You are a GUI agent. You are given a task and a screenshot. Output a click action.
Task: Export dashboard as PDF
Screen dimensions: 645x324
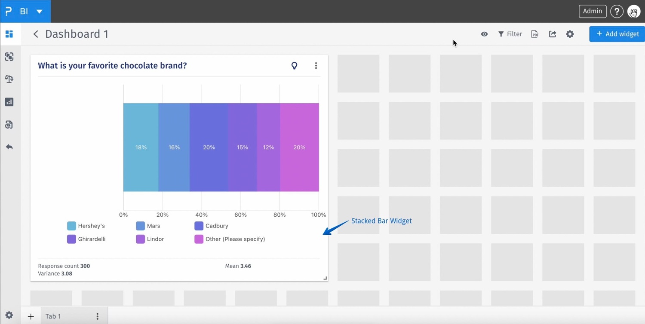[x=534, y=34]
